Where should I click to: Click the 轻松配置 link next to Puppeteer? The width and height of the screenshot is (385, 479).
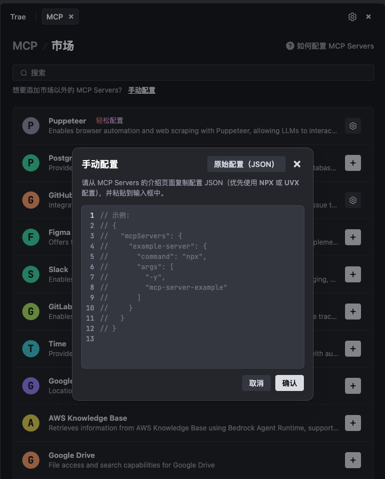coord(109,121)
